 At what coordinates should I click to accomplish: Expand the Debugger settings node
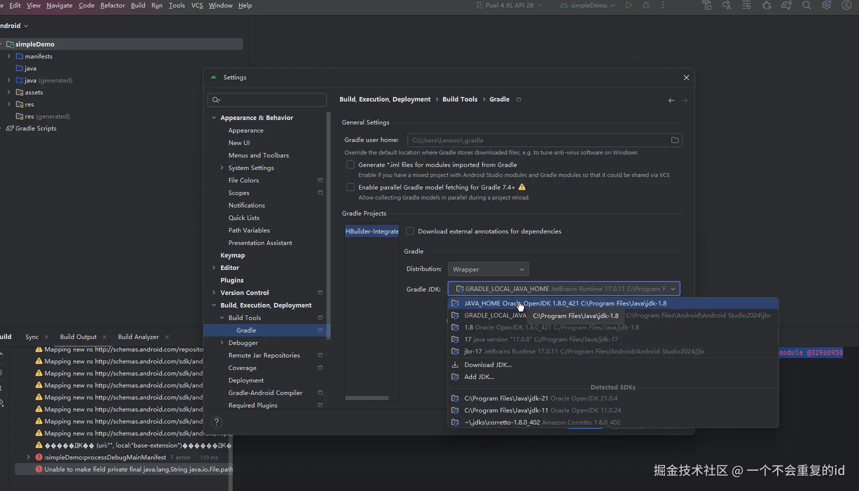tap(222, 342)
